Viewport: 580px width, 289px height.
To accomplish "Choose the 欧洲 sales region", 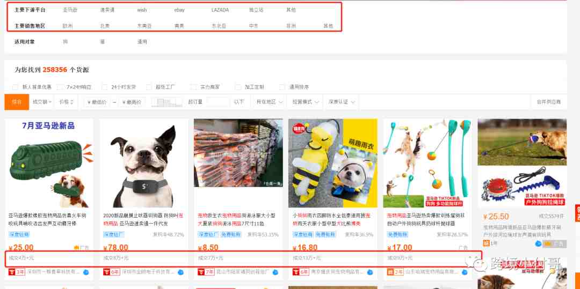I will 67,26.
